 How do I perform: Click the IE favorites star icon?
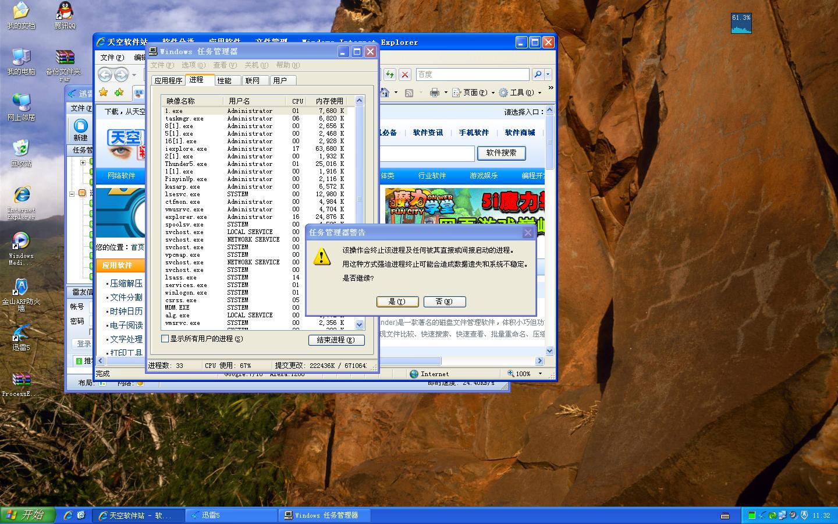tap(104, 92)
